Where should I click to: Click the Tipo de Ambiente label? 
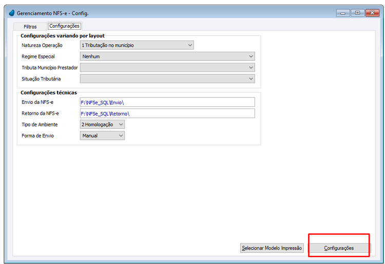[40, 124]
